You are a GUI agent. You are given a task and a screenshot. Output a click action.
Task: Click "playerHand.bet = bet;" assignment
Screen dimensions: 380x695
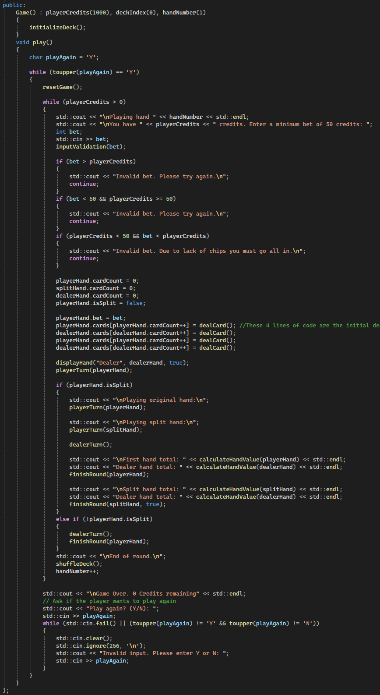(x=91, y=318)
